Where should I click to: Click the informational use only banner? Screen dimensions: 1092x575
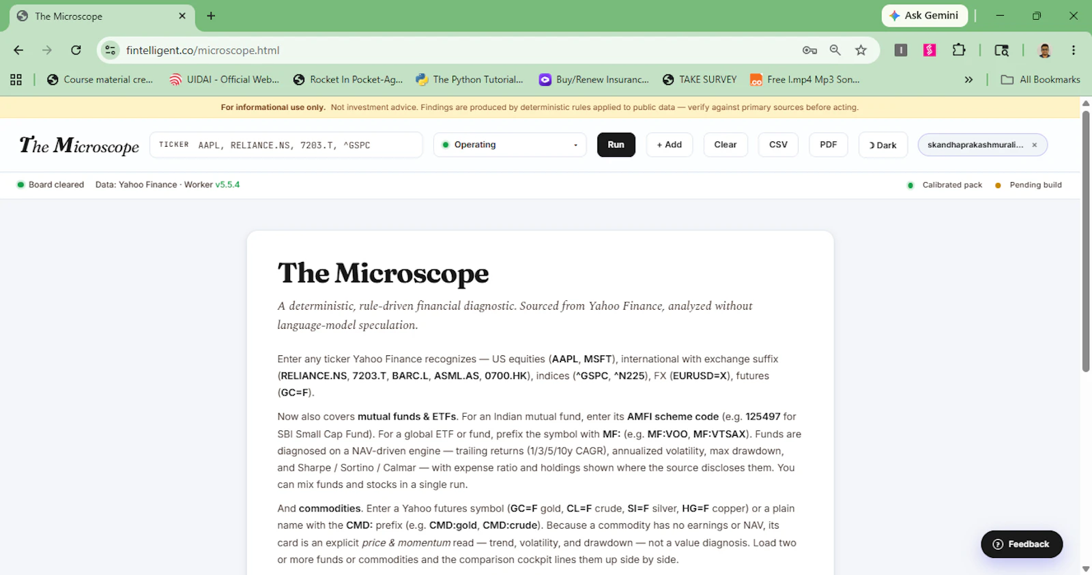[x=540, y=107]
